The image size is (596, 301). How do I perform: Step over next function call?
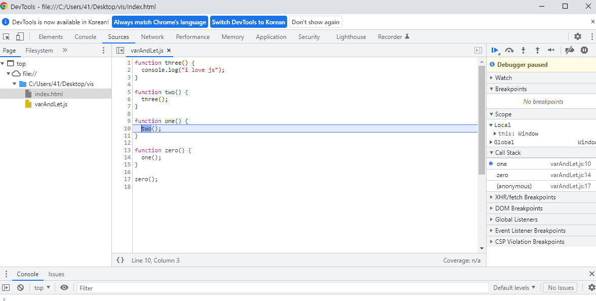point(509,50)
